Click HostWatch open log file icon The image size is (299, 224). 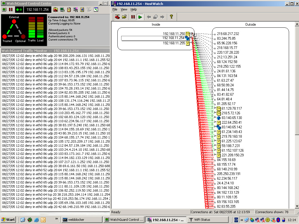[x=124, y=17]
